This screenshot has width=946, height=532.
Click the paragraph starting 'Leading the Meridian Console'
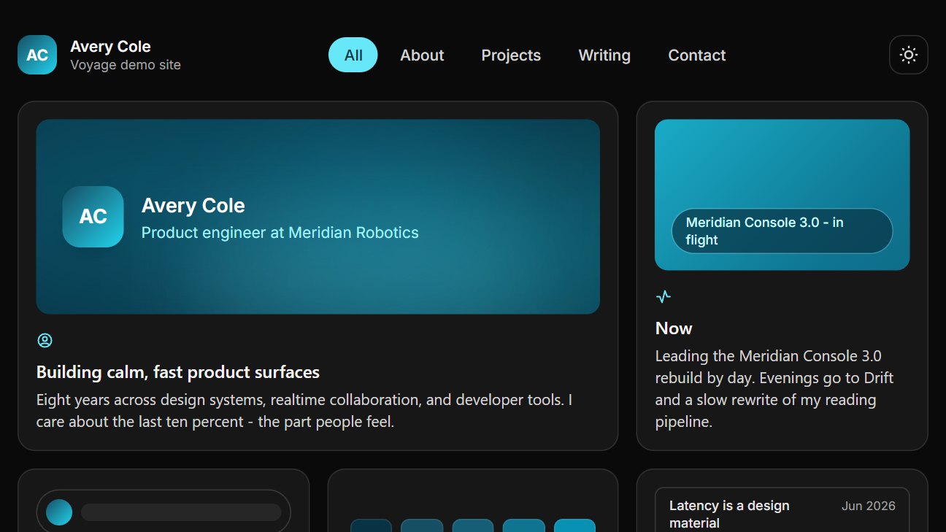(774, 389)
